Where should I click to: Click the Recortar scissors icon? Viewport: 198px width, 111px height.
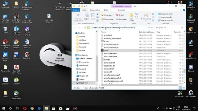[97, 14]
